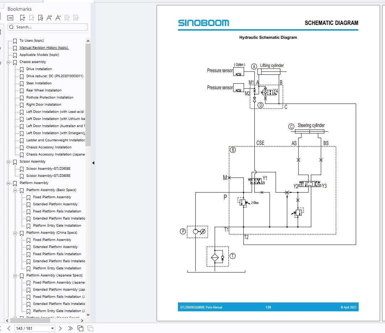
Task: Hide the sidebar with the collapse arrow
Action: click(93, 163)
